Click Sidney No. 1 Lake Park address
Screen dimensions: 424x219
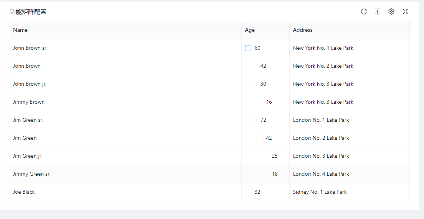tap(320, 192)
